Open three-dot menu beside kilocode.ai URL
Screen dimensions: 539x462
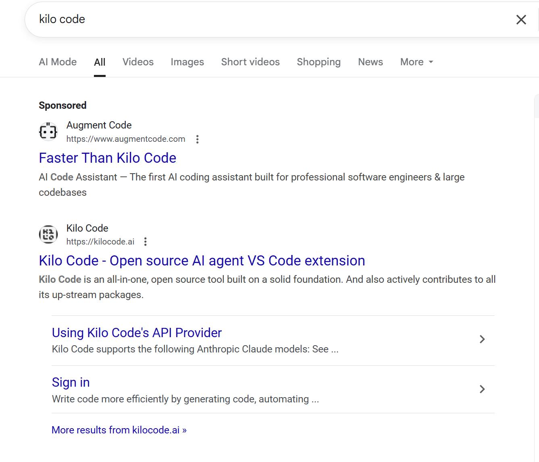(x=146, y=242)
